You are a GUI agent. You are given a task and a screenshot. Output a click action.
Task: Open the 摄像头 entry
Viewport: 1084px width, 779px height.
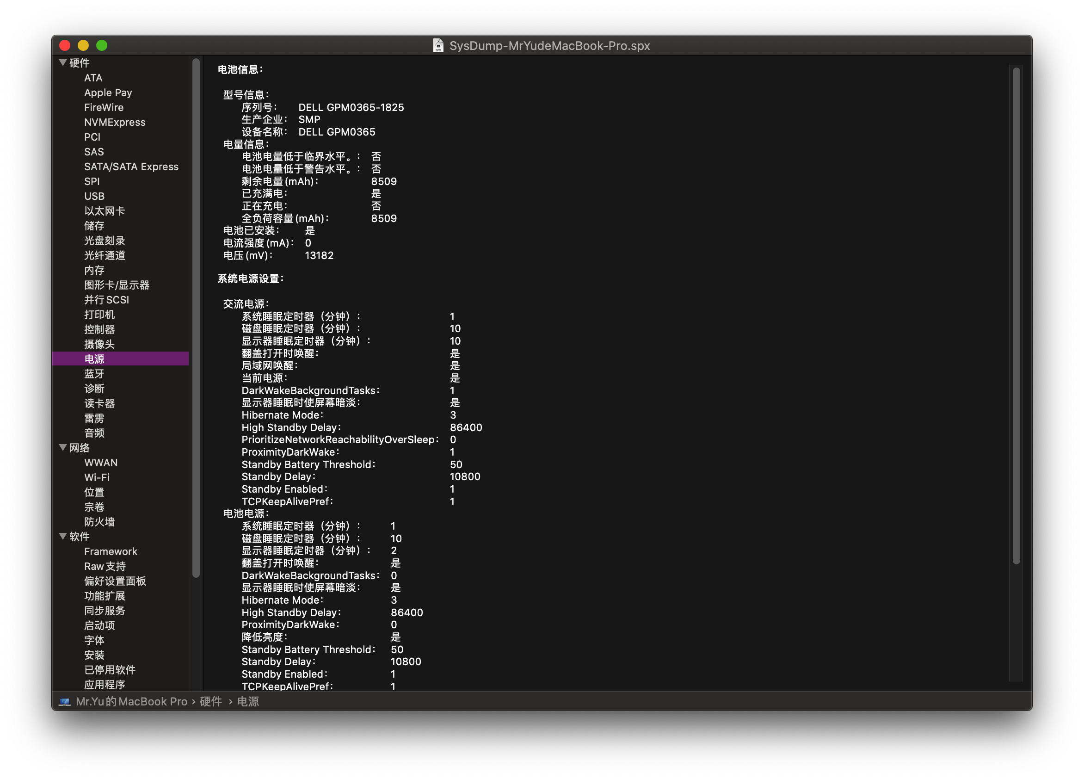(99, 344)
